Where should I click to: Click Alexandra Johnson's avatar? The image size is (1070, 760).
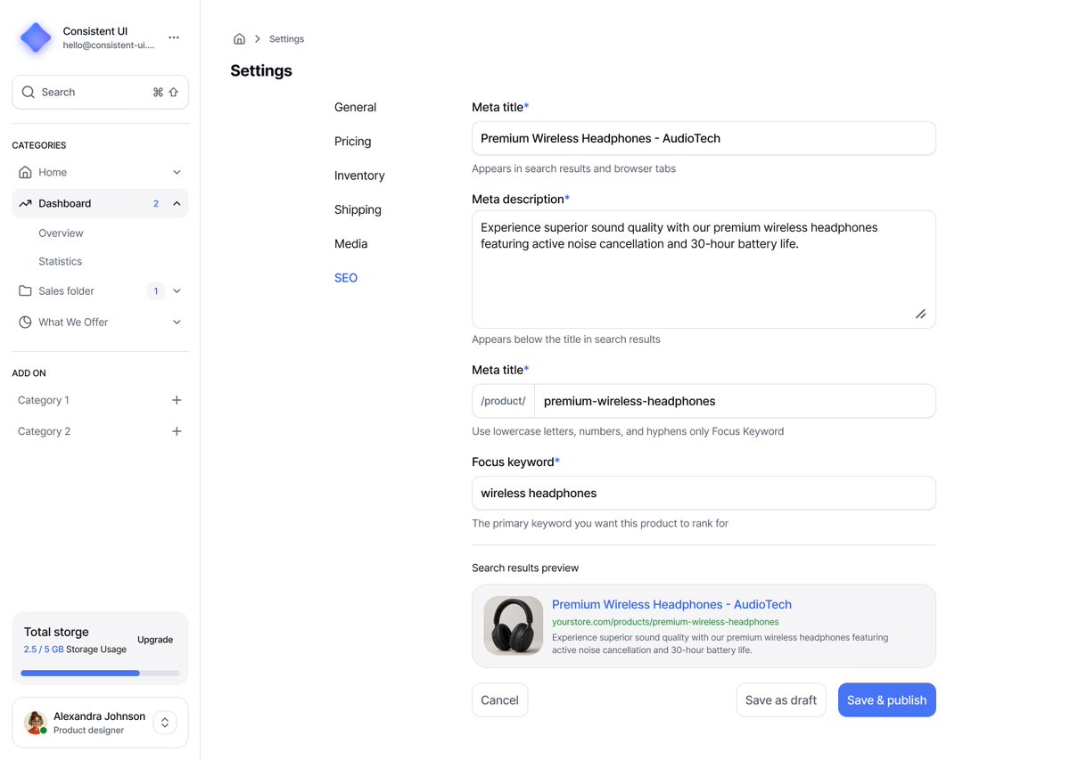coord(36,723)
